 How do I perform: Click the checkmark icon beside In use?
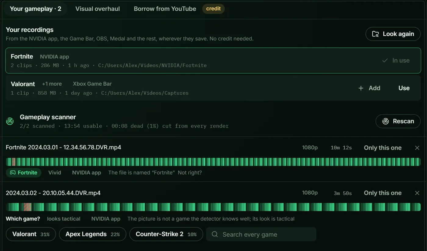385,61
